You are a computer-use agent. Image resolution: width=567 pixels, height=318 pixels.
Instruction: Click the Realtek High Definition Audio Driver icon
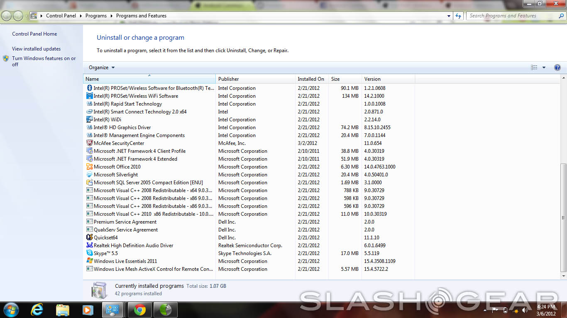[x=90, y=246]
